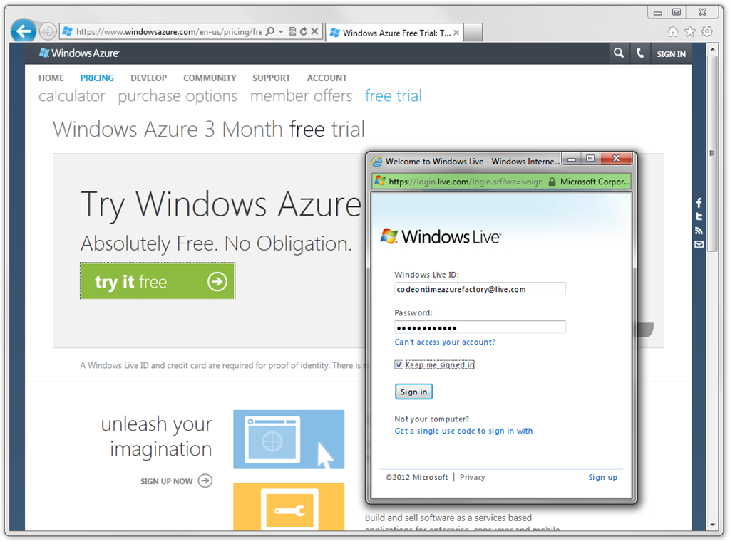Click the Sign in button in Windows Live dialog
This screenshot has width=730, height=541.
(414, 392)
